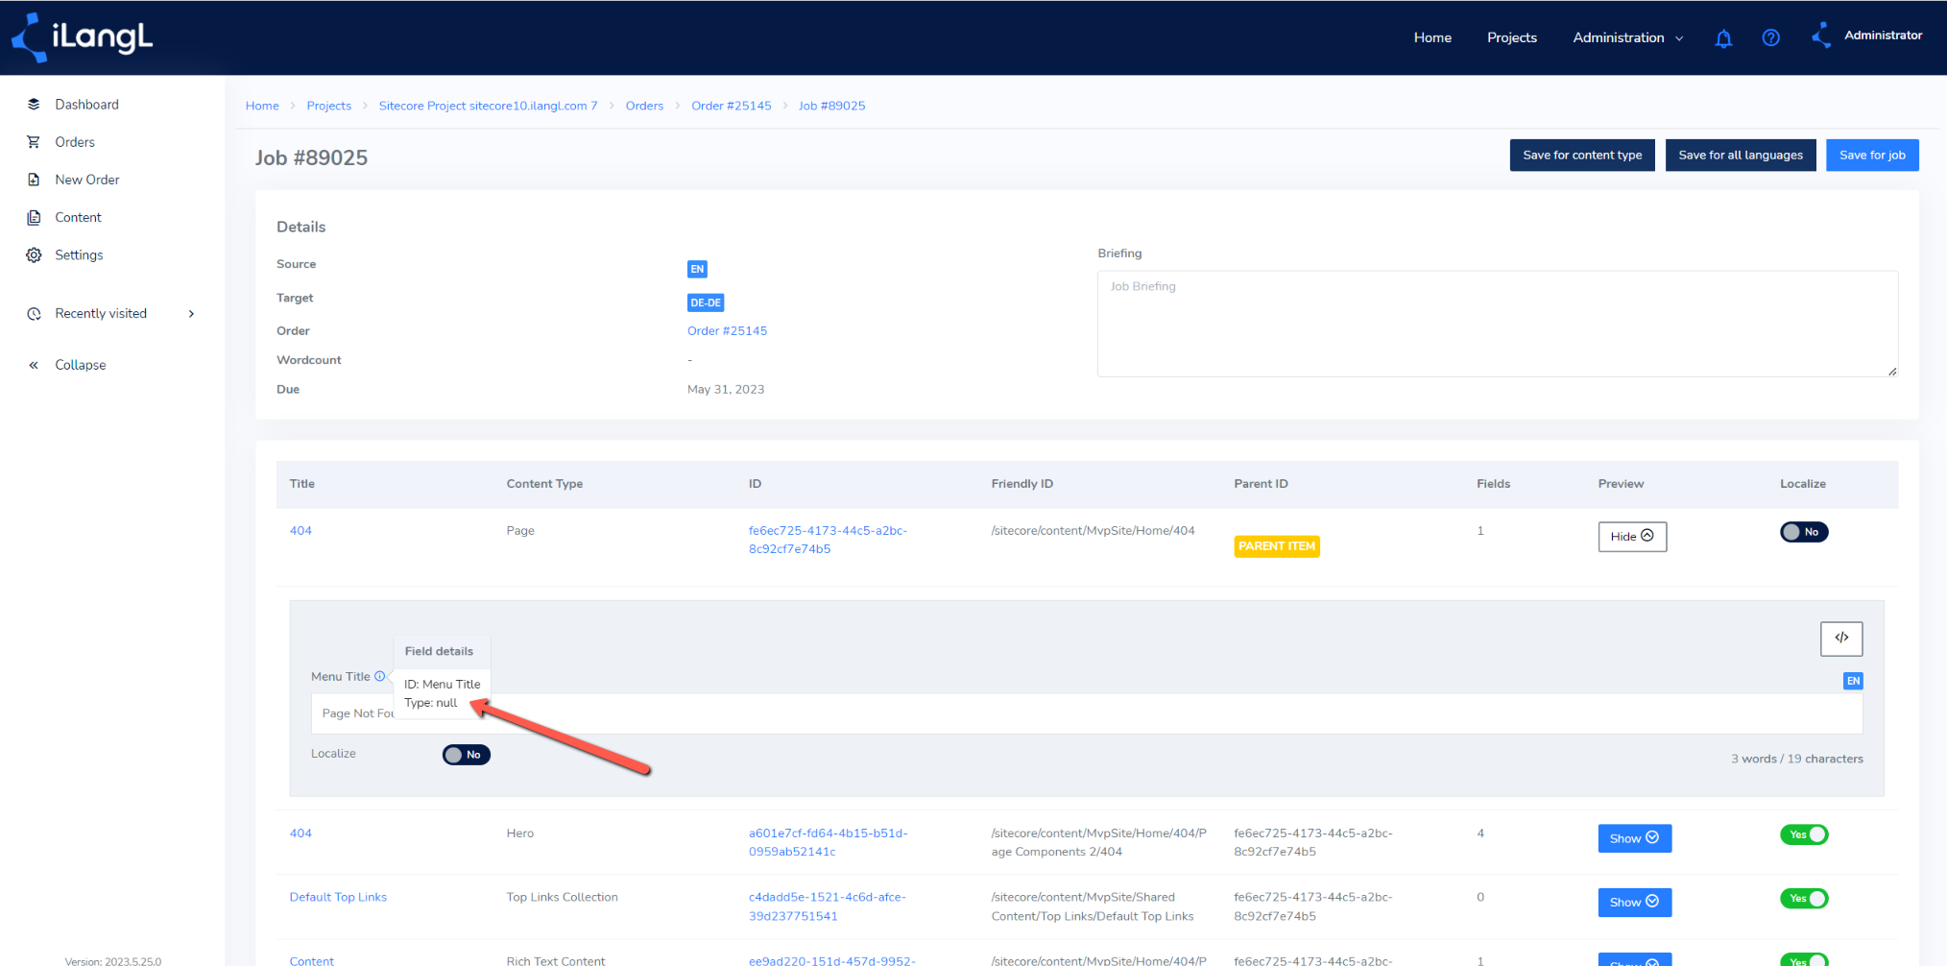1947x966 pixels.
Task: Open notifications bell icon
Action: point(1723,38)
